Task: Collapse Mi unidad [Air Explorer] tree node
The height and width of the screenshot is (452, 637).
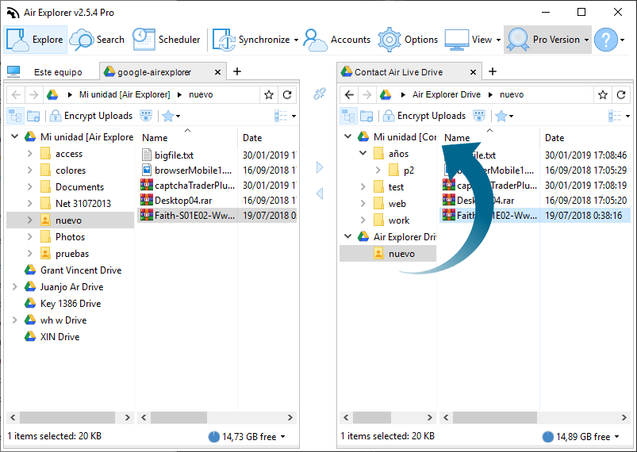Action: (x=14, y=136)
